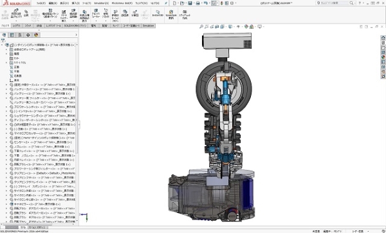
Task: Expand the バッテリー component in the tree
Action: point(6,93)
